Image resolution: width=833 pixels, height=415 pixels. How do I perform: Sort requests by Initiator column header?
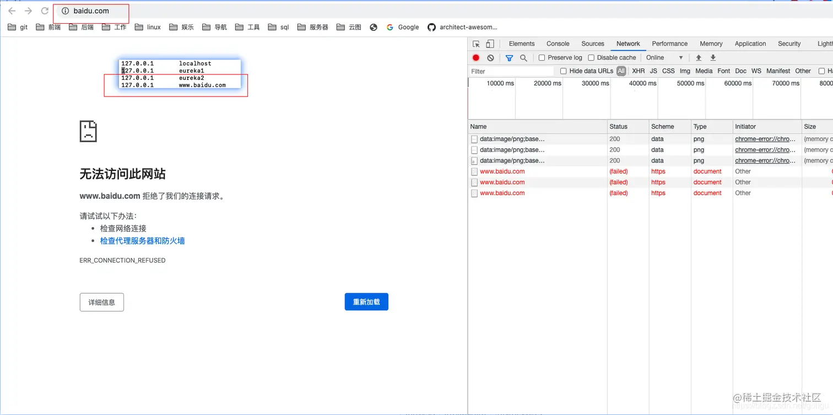coord(767,127)
